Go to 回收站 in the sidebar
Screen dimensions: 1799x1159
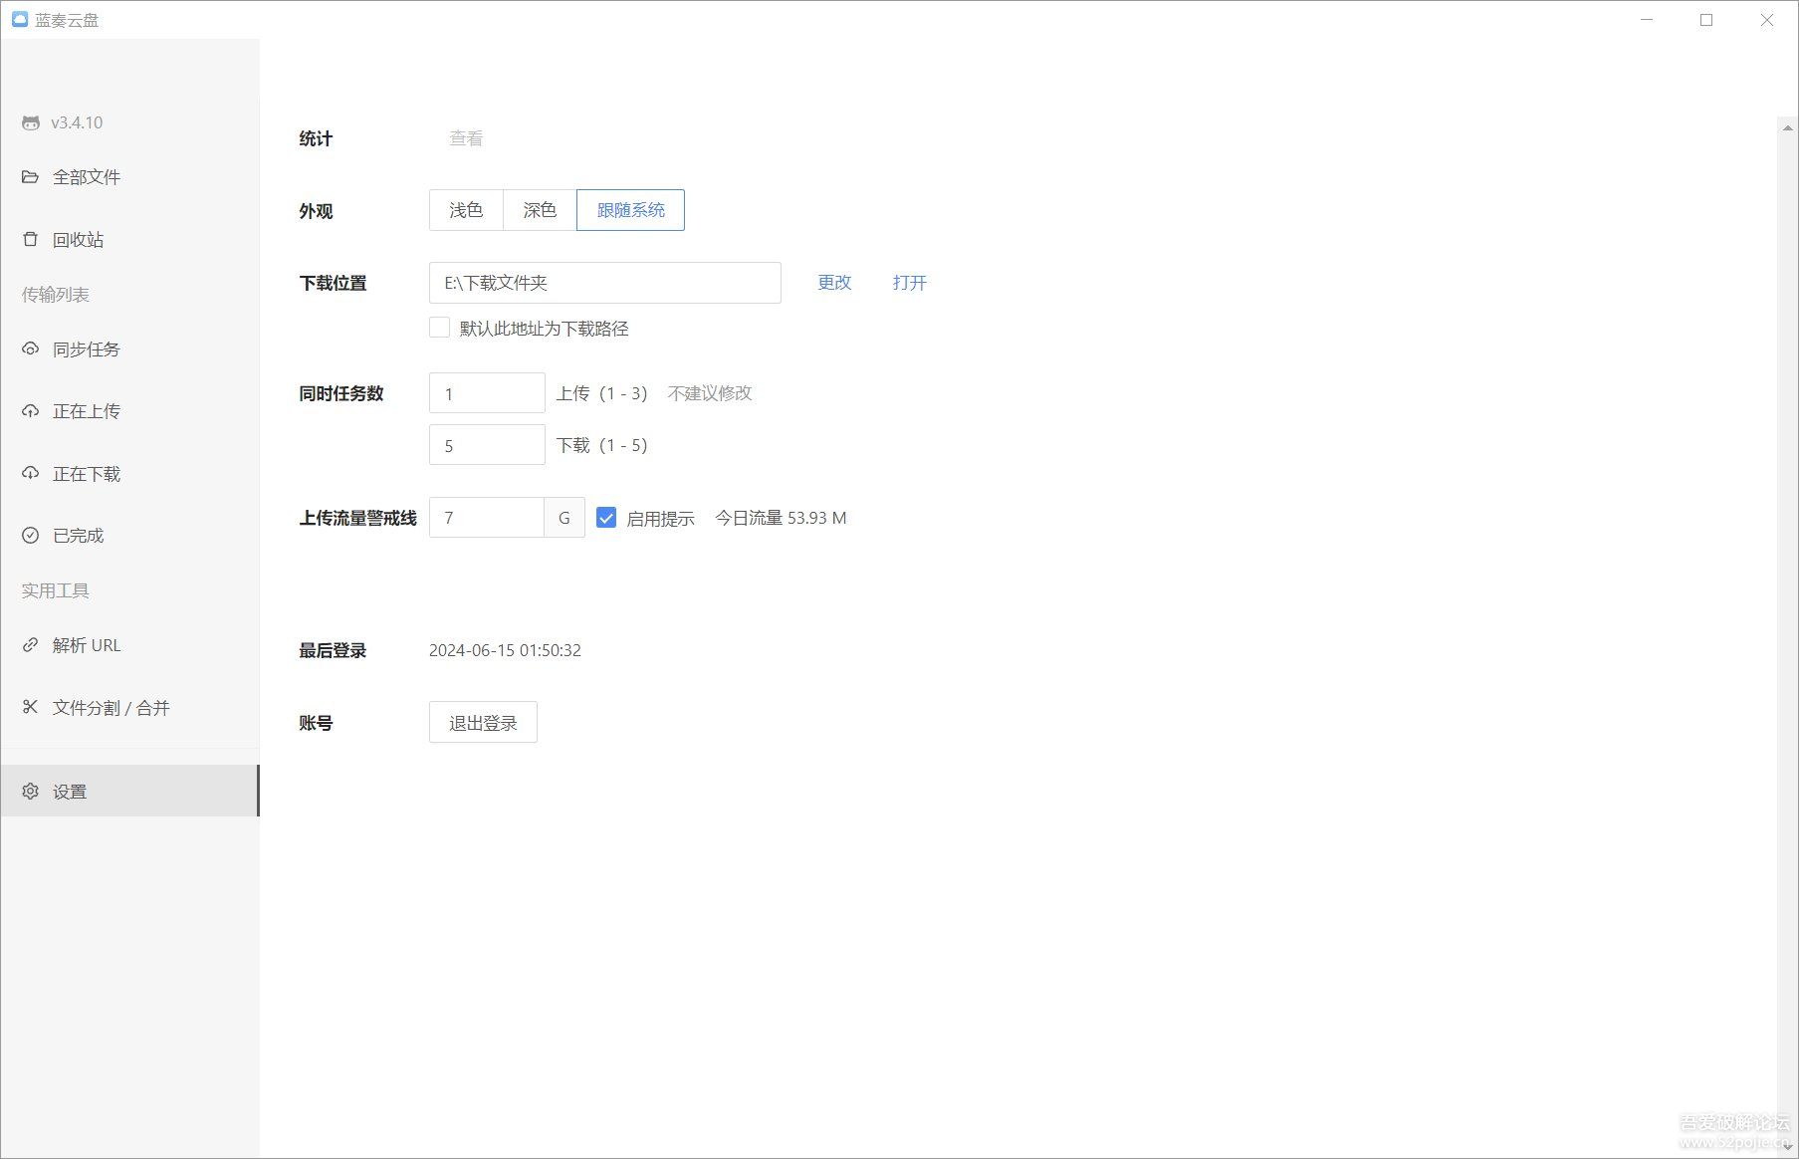click(129, 239)
